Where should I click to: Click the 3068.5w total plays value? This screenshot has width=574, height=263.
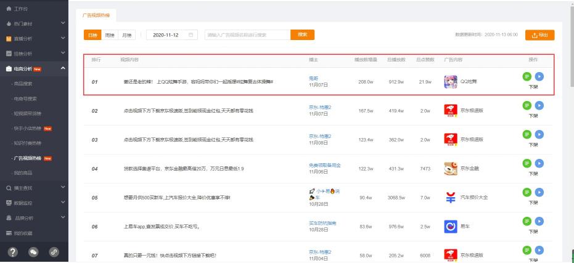[396, 198]
